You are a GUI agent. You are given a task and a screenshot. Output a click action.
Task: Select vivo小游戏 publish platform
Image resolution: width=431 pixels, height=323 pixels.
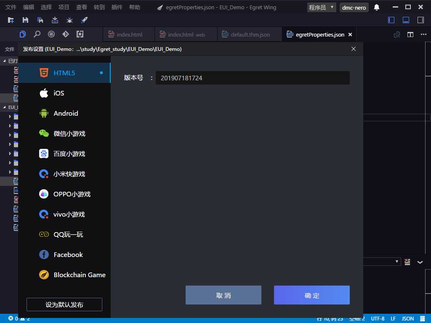click(64, 214)
